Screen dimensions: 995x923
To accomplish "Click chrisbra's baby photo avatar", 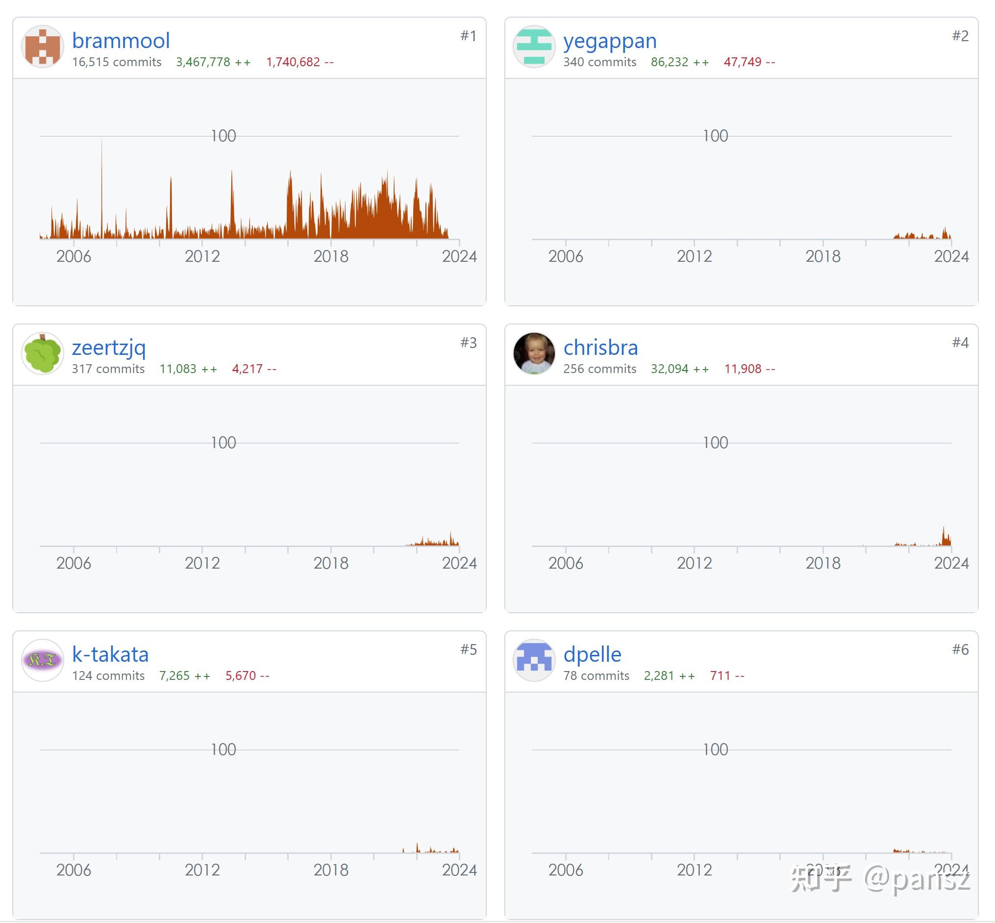I will [534, 353].
